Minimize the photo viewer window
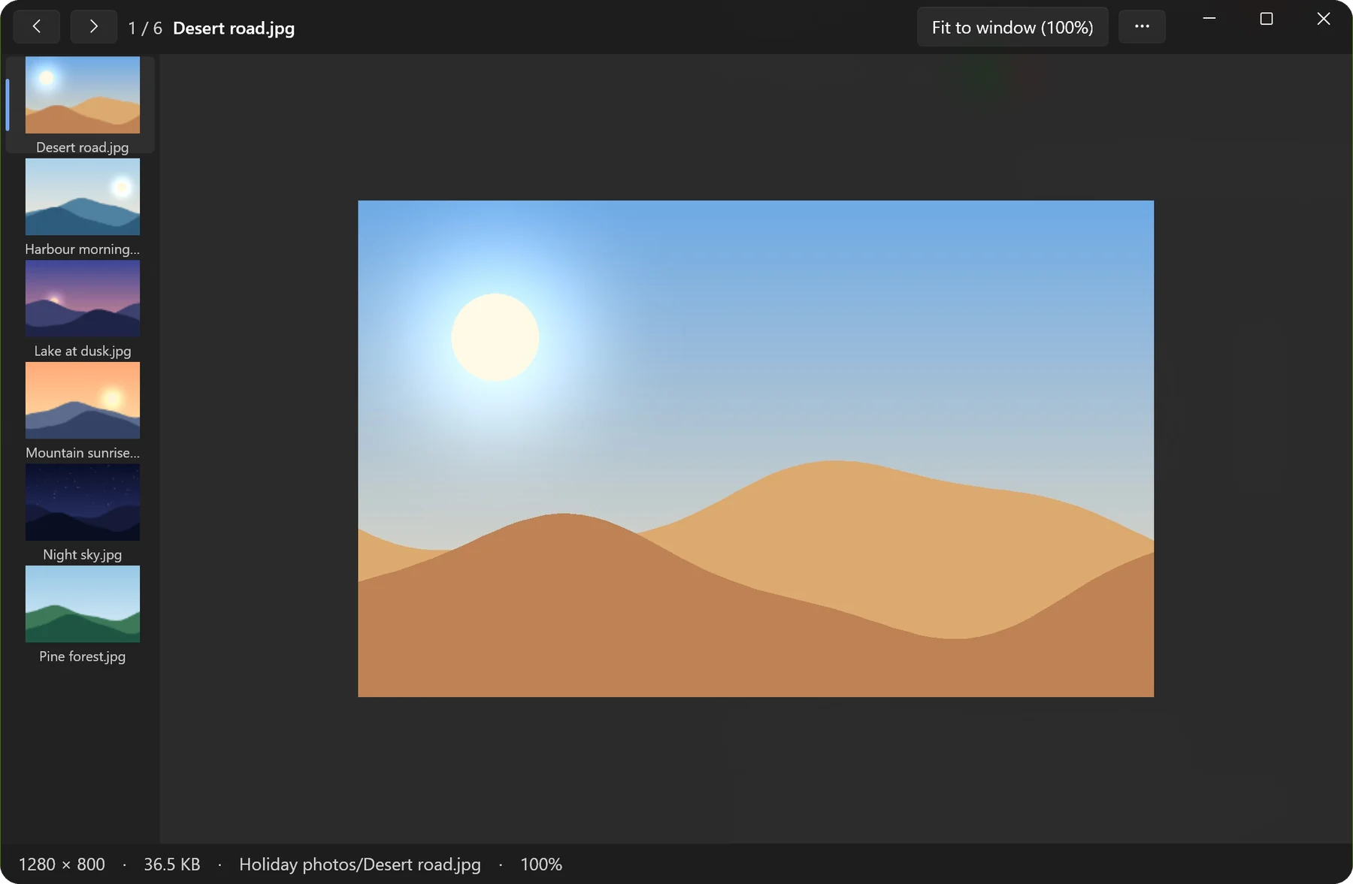This screenshot has height=884, width=1353. pyautogui.click(x=1209, y=19)
